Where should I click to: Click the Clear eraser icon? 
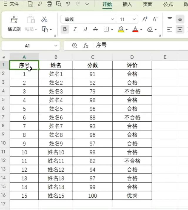click(x=150, y=29)
